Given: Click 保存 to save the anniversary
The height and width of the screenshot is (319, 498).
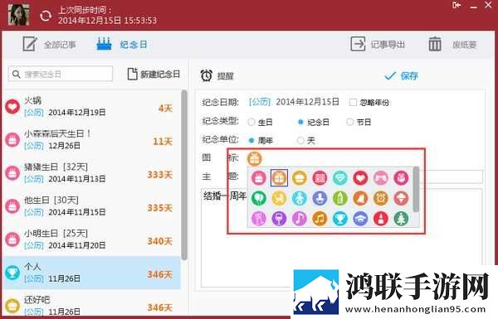Looking at the screenshot, I should pos(402,75).
